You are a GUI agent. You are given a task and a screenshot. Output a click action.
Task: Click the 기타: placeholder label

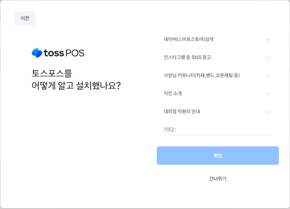click(170, 130)
